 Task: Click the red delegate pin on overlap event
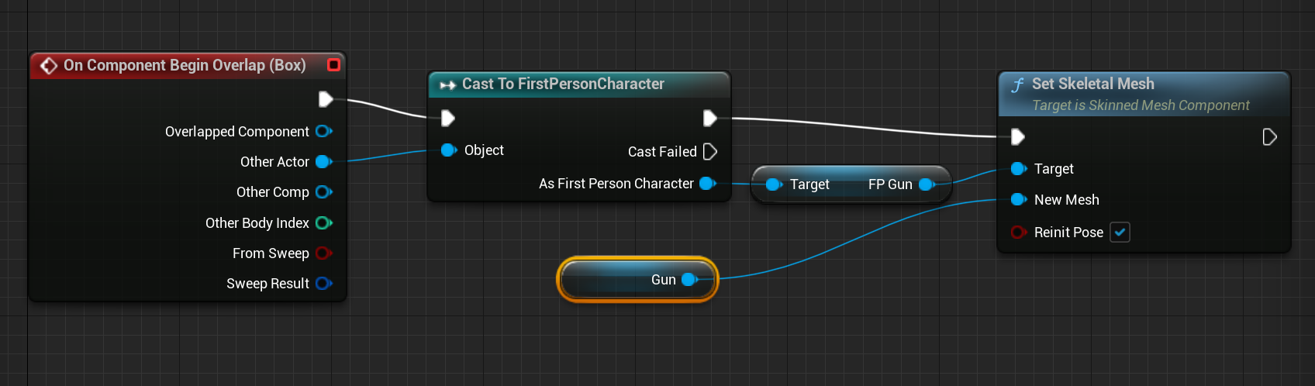pos(334,65)
